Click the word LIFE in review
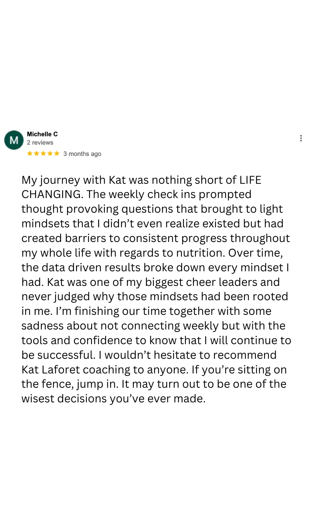The image size is (314, 523). [x=250, y=180]
